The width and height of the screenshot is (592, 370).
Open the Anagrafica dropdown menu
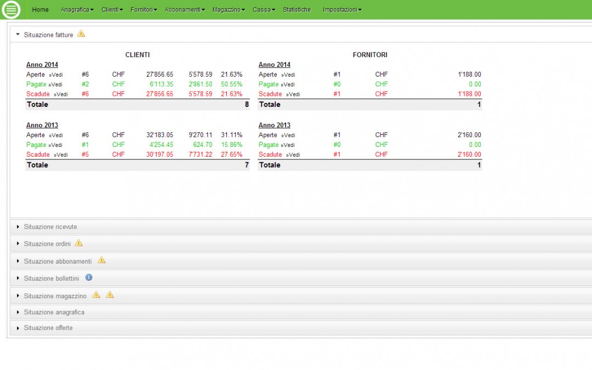77,9
